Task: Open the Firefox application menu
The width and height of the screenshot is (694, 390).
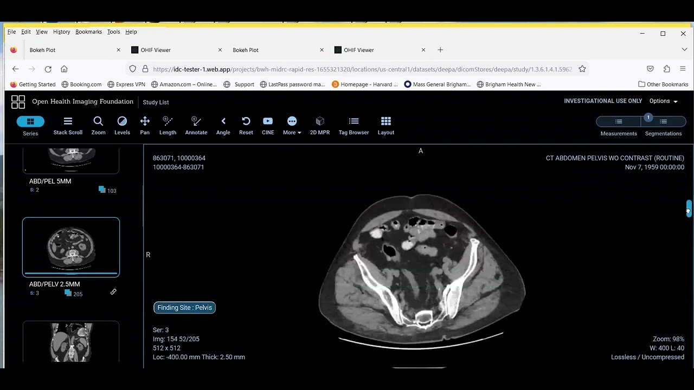Action: pyautogui.click(x=683, y=69)
